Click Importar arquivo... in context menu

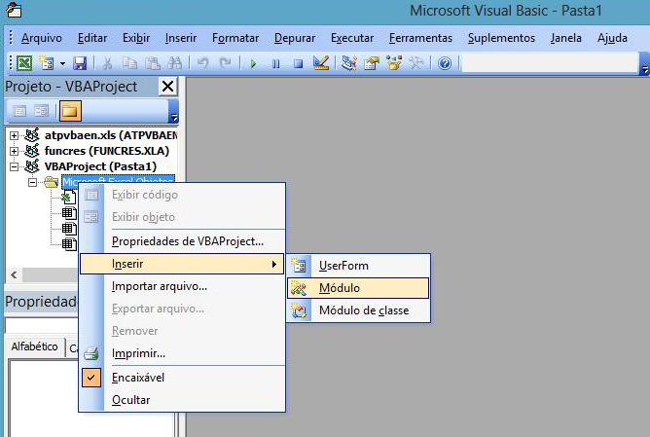tap(159, 286)
